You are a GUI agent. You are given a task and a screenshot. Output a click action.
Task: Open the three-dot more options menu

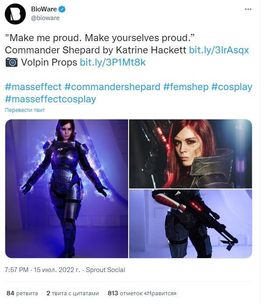[248, 9]
